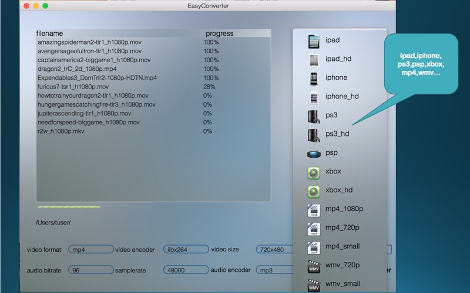
Task: Minimize EasyConverter with the yellow button
Action: tap(36, 6)
